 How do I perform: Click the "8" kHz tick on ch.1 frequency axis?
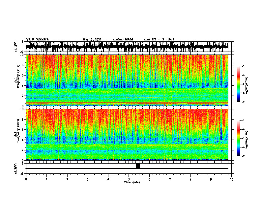point(23,65)
